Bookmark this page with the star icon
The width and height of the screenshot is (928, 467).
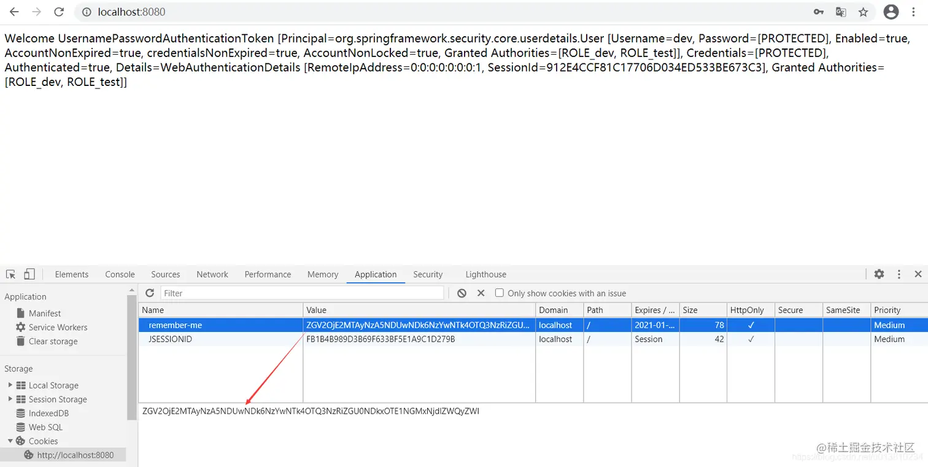[863, 12]
